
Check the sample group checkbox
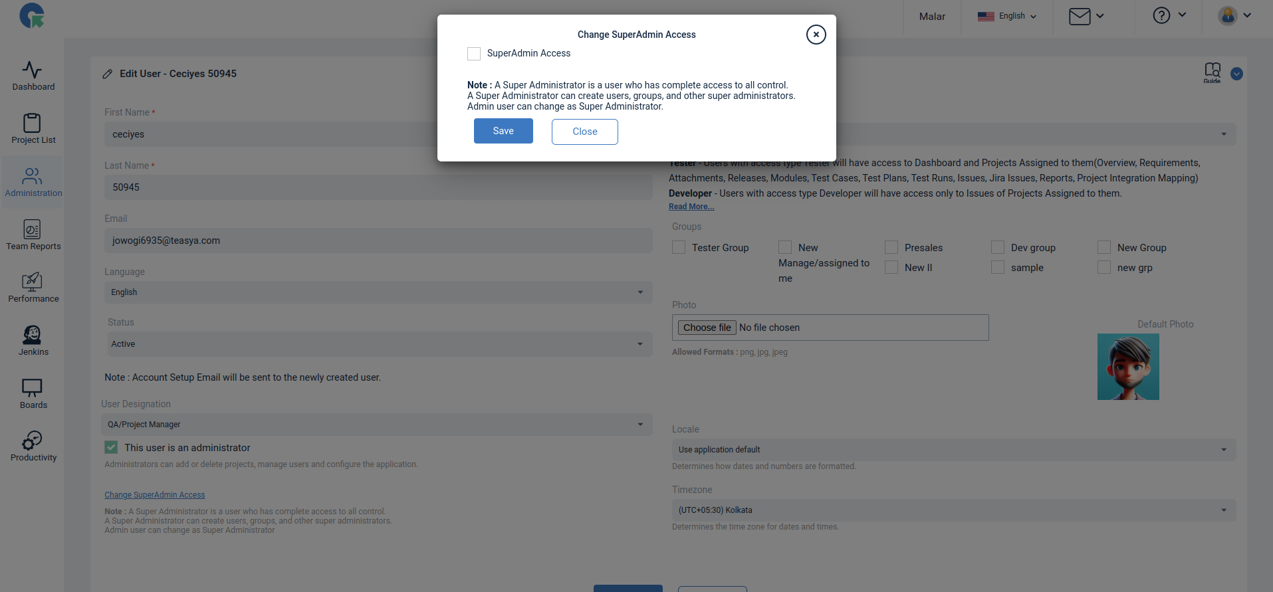[x=998, y=267]
